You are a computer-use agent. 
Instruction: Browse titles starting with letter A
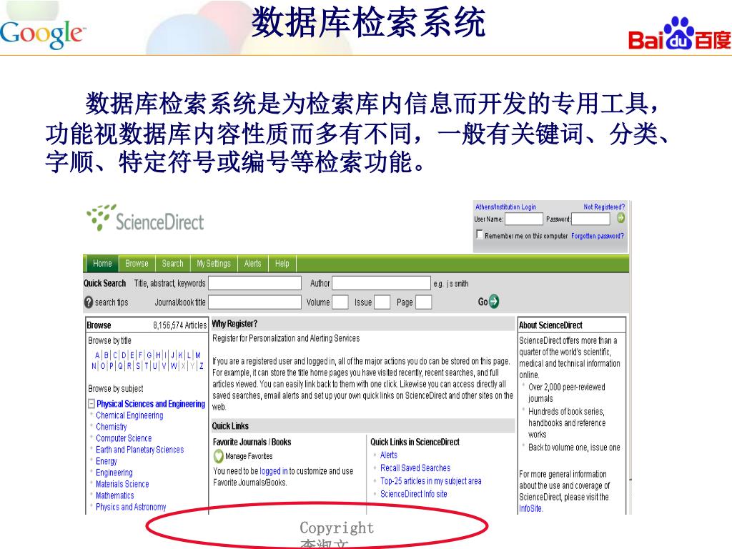point(97,355)
